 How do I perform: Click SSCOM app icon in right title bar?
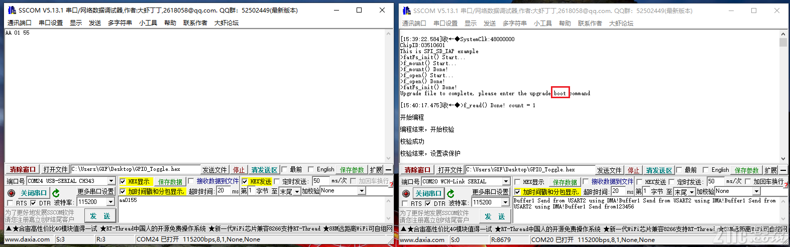pos(406,11)
